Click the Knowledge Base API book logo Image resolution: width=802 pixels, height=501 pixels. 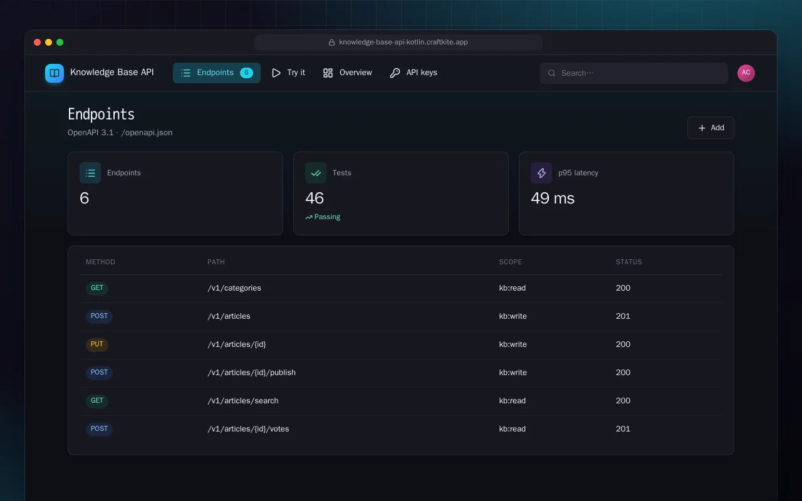tap(55, 73)
